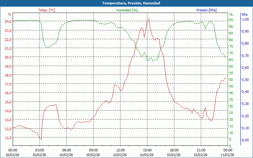Select the 21:00 time axis label
The image size is (253, 158).
201,150
